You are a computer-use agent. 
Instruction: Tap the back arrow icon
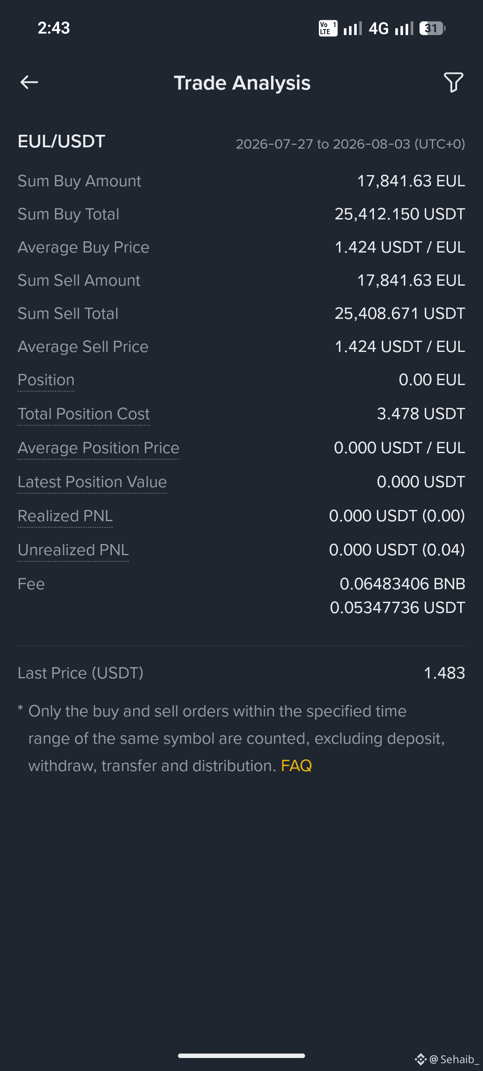point(29,82)
